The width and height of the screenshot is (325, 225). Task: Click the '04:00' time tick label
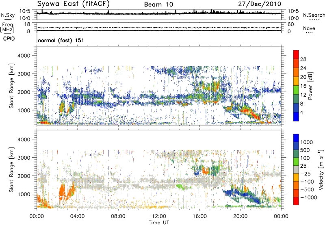77,216
